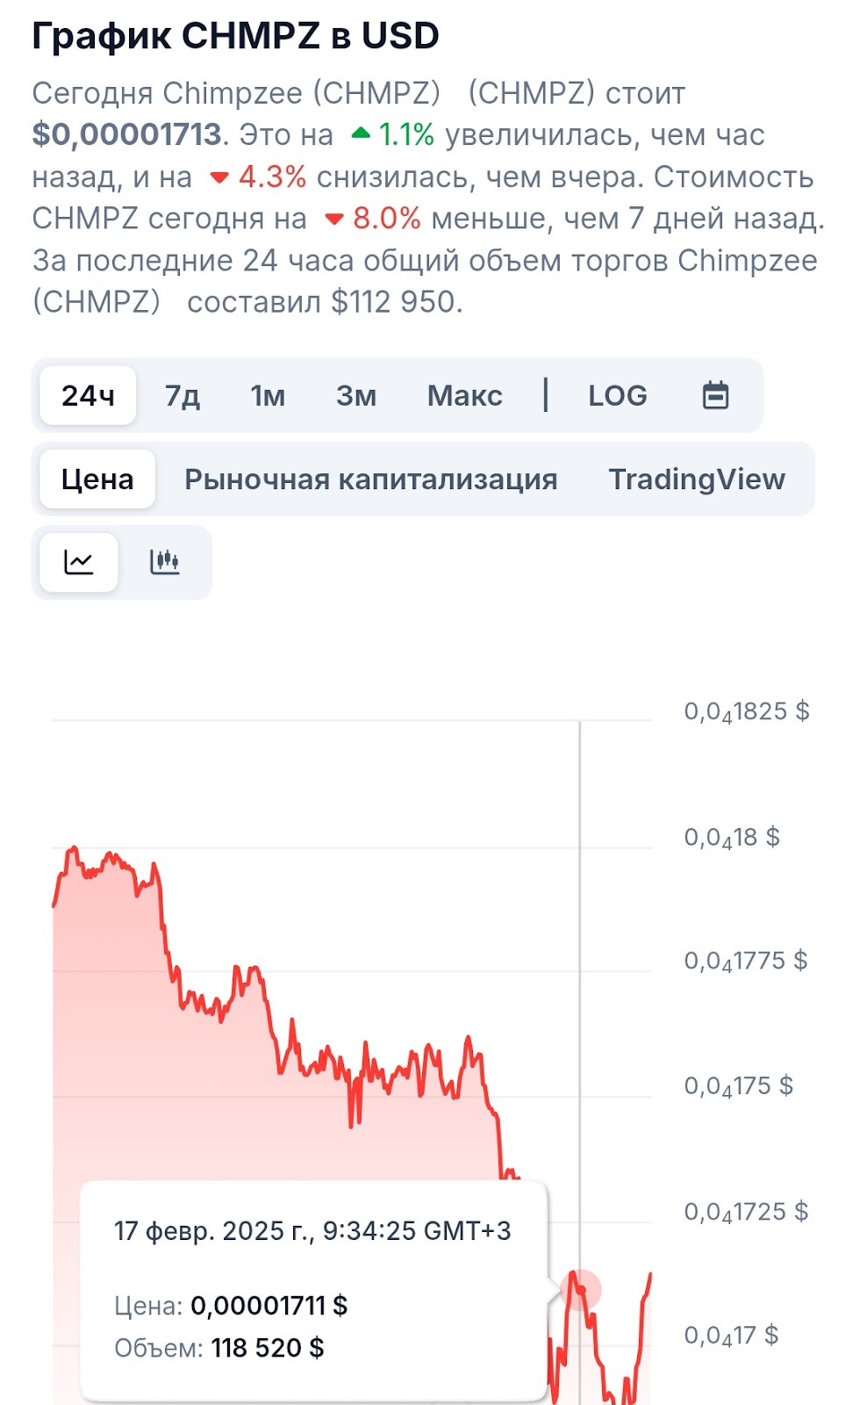Click the red down arrow near 8.0%

click(333, 219)
